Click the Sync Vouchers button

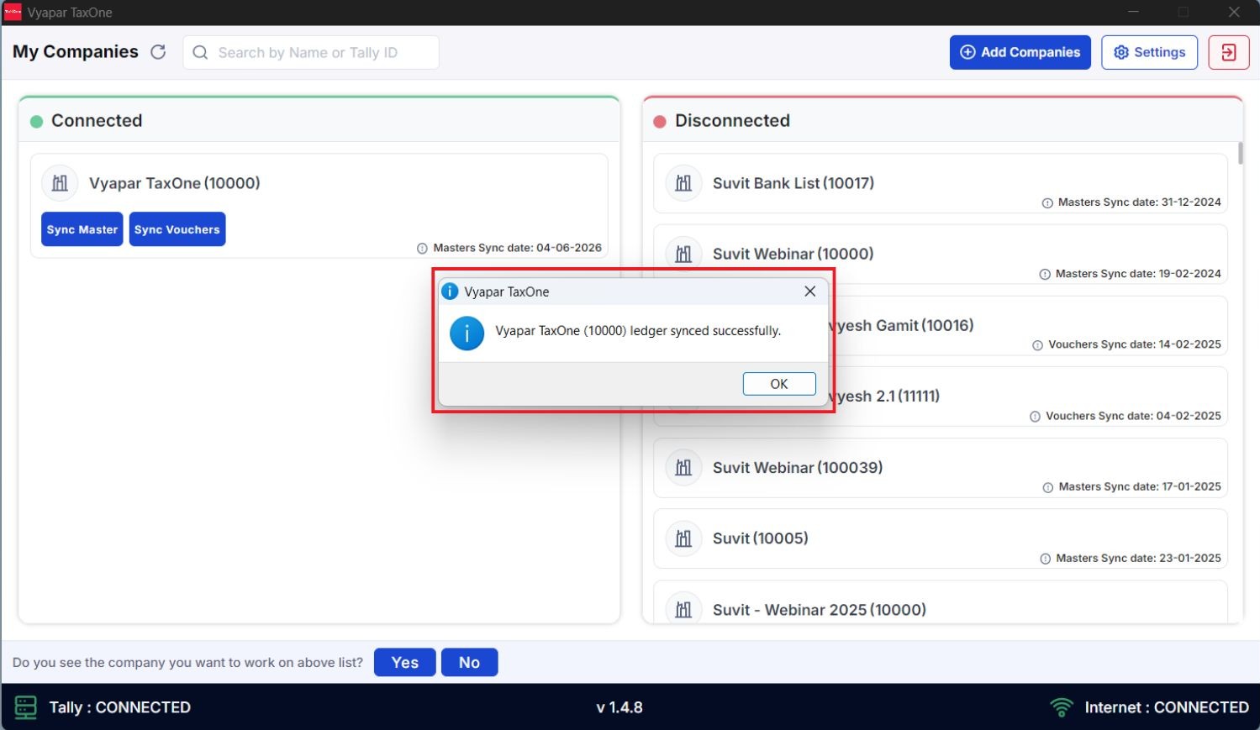tap(177, 229)
